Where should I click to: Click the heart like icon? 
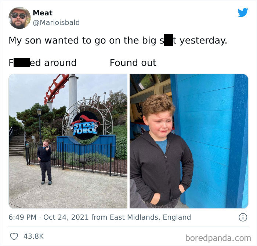(14, 236)
